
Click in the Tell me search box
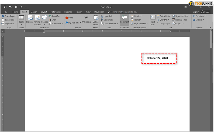(x=123, y=12)
